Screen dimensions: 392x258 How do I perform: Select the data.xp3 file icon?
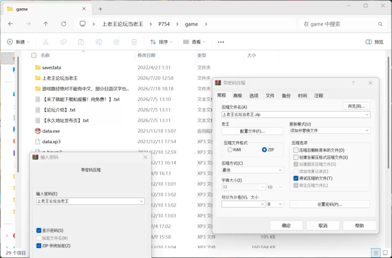coord(38,142)
